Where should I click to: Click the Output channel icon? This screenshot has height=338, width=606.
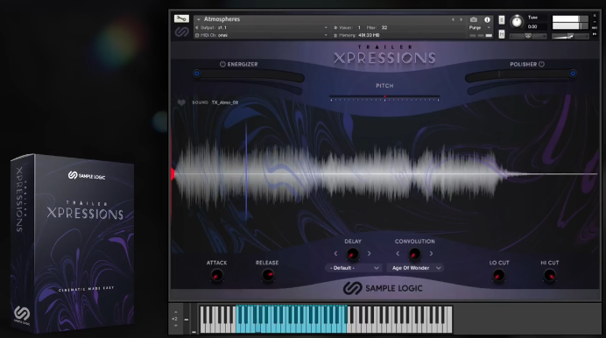click(x=197, y=27)
